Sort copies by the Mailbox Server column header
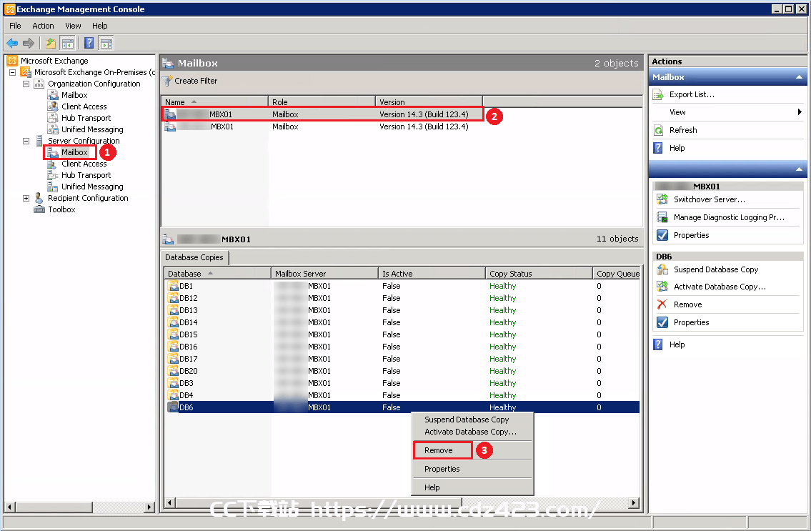Image resolution: width=811 pixels, height=531 pixels. point(324,273)
